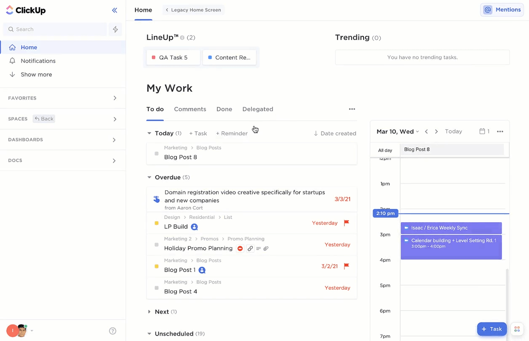Click the Notifications bell icon
The image size is (529, 341).
pos(12,61)
